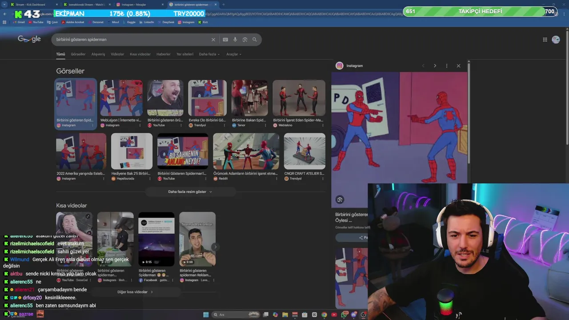Expand the Araçlar dropdown
The image size is (569, 320).
click(234, 54)
